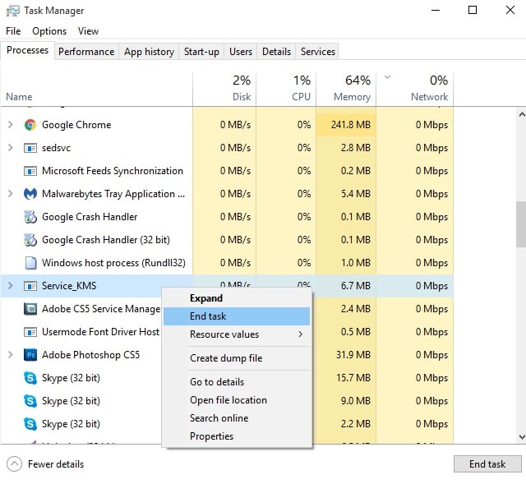Click the End task button at bottom right

487,464
